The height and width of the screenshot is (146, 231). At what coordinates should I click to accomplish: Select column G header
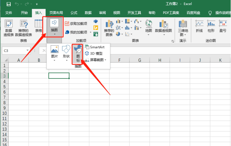pos(140,60)
